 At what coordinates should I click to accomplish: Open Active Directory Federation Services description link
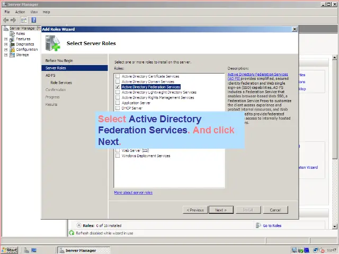(258, 76)
